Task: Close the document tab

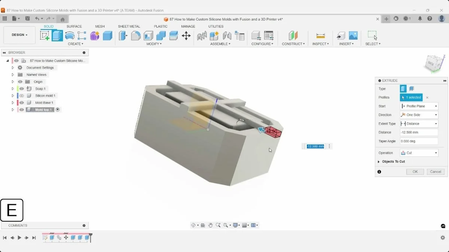Action: (378, 19)
